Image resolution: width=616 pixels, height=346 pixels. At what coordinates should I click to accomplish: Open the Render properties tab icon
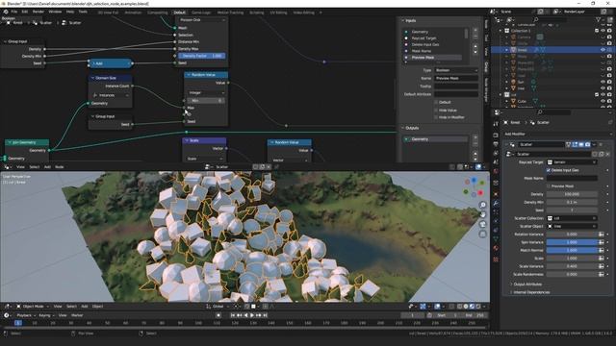(496, 135)
